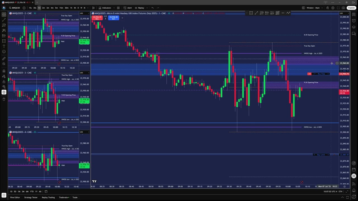This screenshot has height=201, width=358.
Task: Toggle hide all drawings eye icon
Action: pos(4,87)
